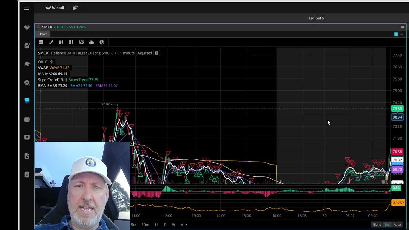Open the Adjusted price dropdown
The height and width of the screenshot is (230, 409).
click(x=145, y=53)
